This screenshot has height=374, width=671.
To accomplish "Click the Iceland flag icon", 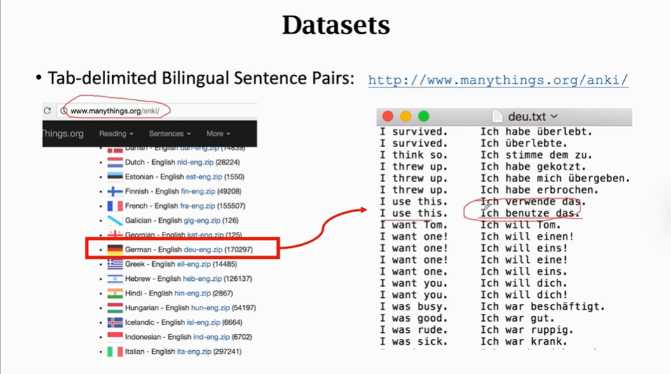I will click(115, 322).
